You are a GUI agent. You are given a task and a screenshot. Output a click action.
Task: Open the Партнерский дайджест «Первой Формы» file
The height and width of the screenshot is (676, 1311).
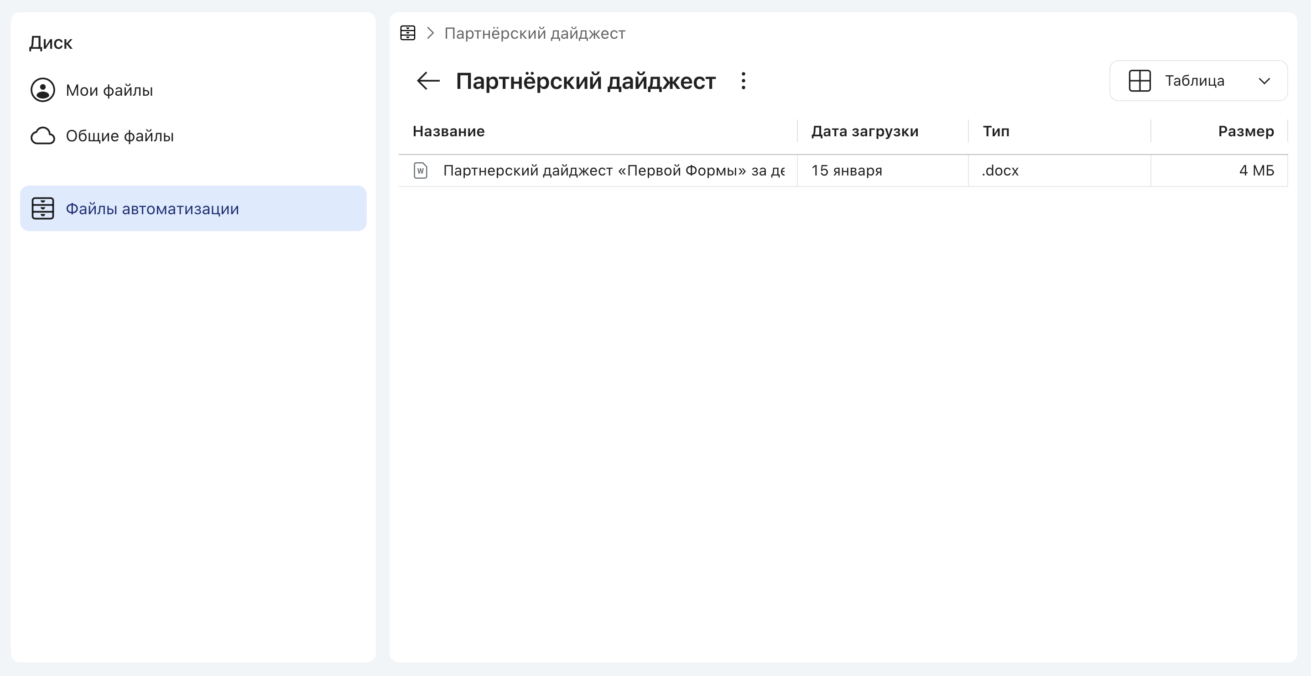coord(614,170)
